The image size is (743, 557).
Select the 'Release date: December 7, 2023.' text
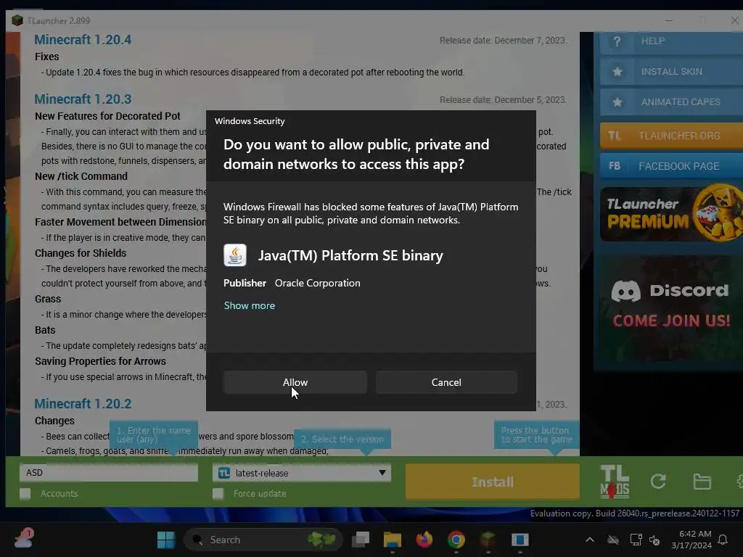click(503, 41)
